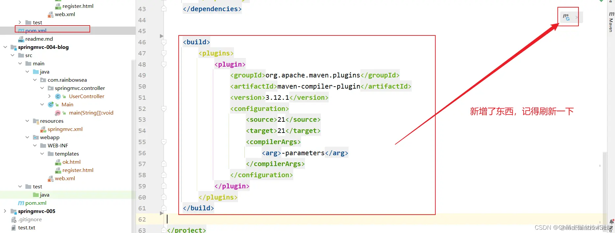Click the -parameters arg text
Viewport: 615px width, 233px height.
coord(303,153)
